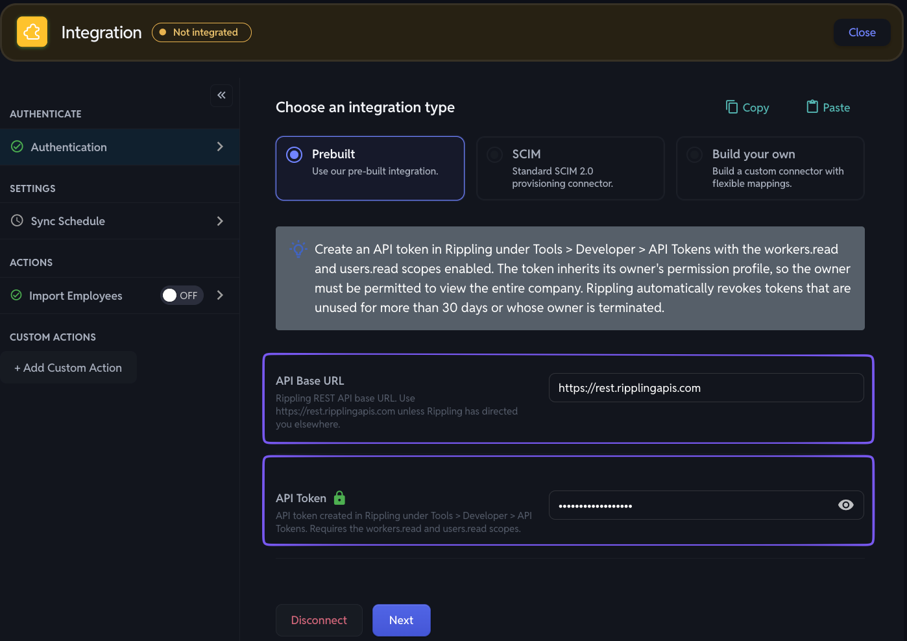Click the 'Standard SCIM 2.0 provisioning connector.' text
The image size is (907, 641).
562,177
